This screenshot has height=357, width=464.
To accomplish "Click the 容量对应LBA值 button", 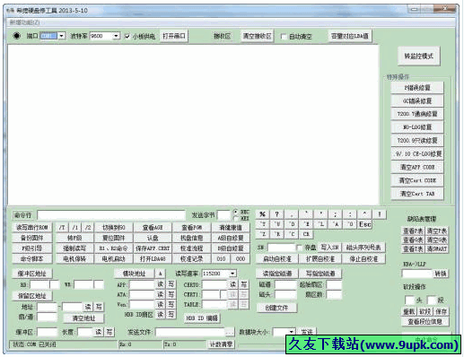I will 350,36.
